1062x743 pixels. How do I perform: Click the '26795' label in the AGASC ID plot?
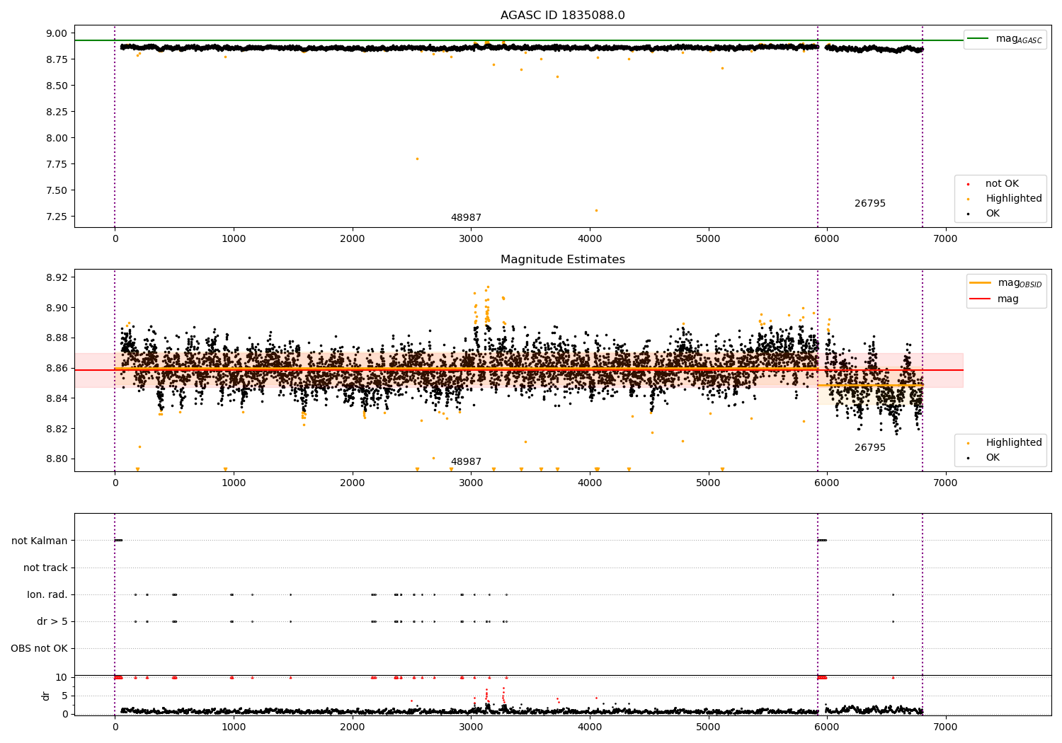(869, 204)
